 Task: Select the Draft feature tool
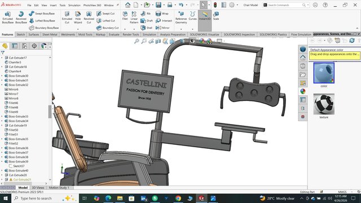coord(147,21)
